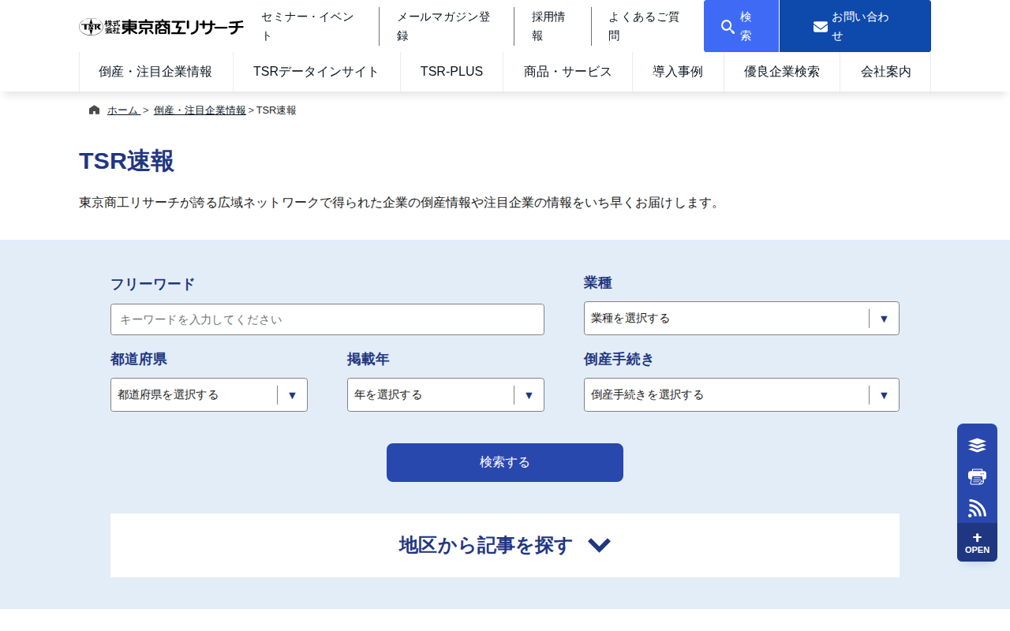Open the 都道府県を選択する dropdown
1010x631 pixels.
click(208, 394)
